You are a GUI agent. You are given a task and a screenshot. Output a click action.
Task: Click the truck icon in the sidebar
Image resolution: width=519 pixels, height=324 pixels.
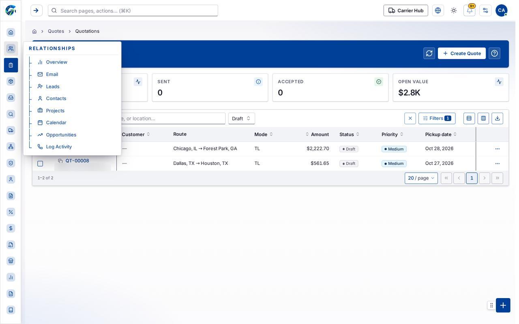[11, 130]
